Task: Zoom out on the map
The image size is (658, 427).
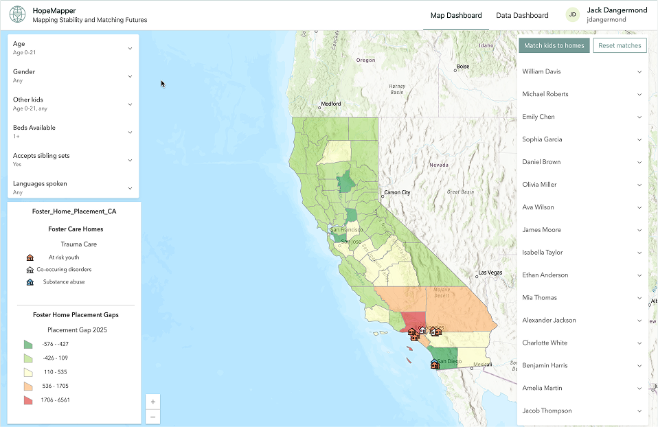Action: (152, 417)
